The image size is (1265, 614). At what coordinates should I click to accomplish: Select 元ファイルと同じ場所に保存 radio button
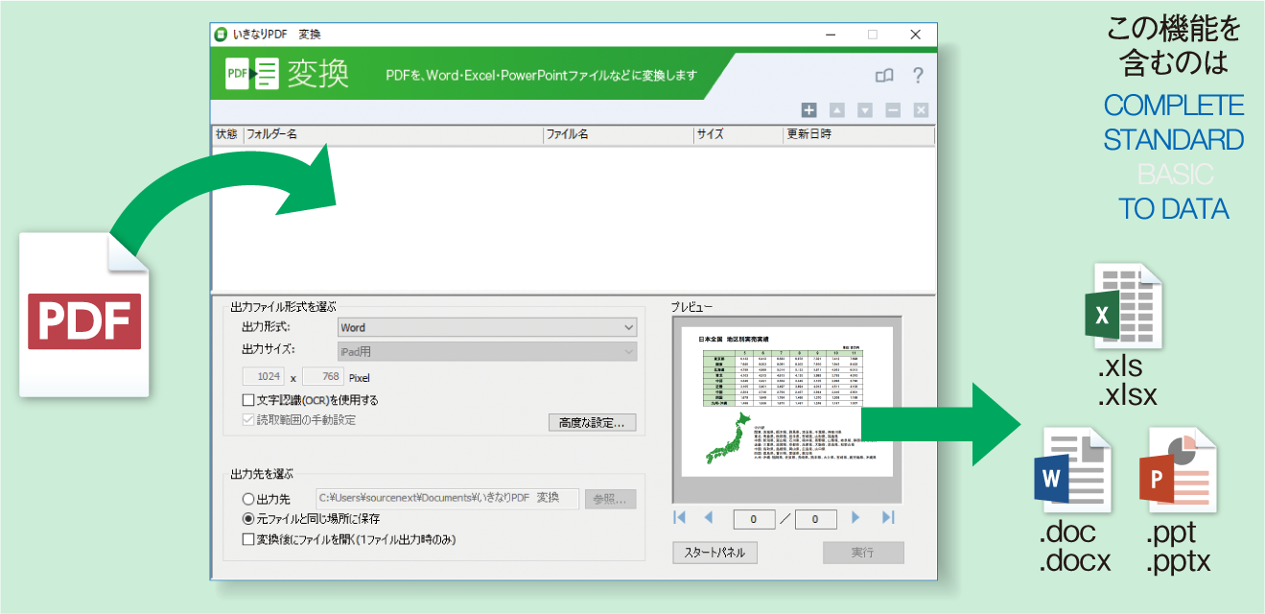tap(248, 519)
